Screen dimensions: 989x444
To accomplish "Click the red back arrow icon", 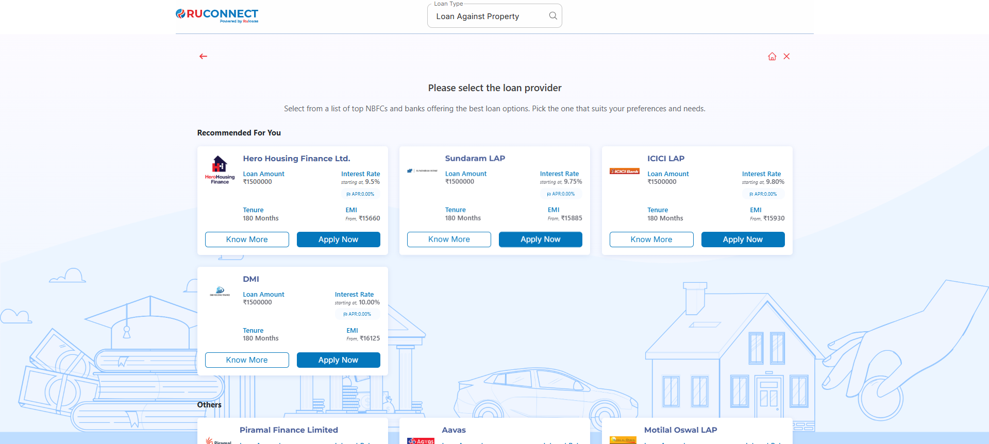I will [x=203, y=57].
